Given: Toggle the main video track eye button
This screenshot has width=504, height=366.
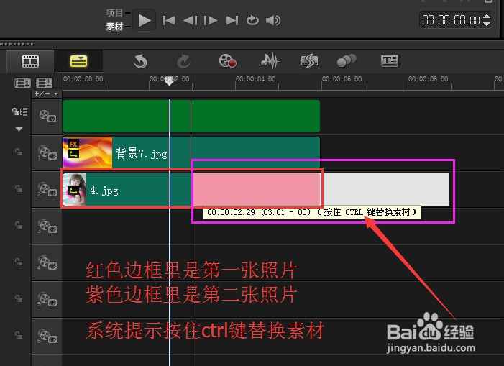Looking at the screenshot, I should coord(47,116).
